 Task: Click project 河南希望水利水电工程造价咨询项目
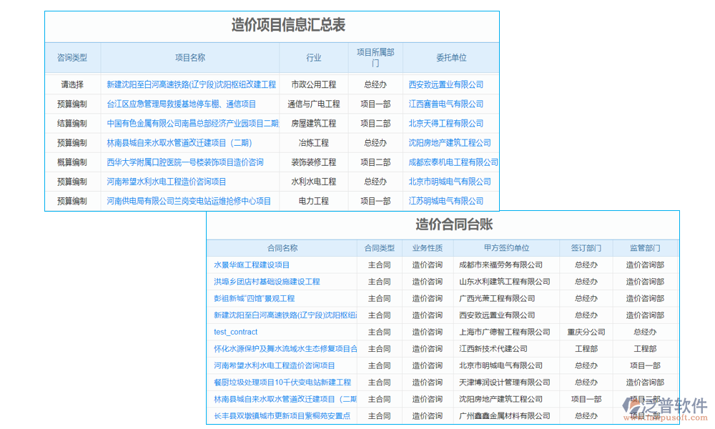pos(189,182)
